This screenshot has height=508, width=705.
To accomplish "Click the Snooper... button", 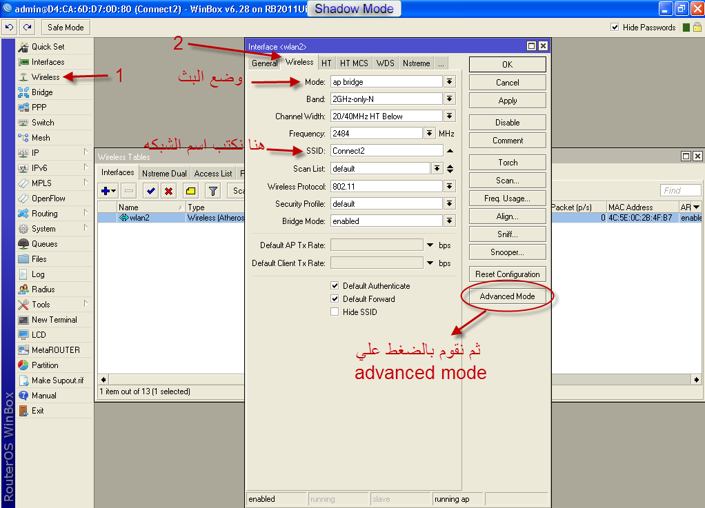I will click(508, 252).
